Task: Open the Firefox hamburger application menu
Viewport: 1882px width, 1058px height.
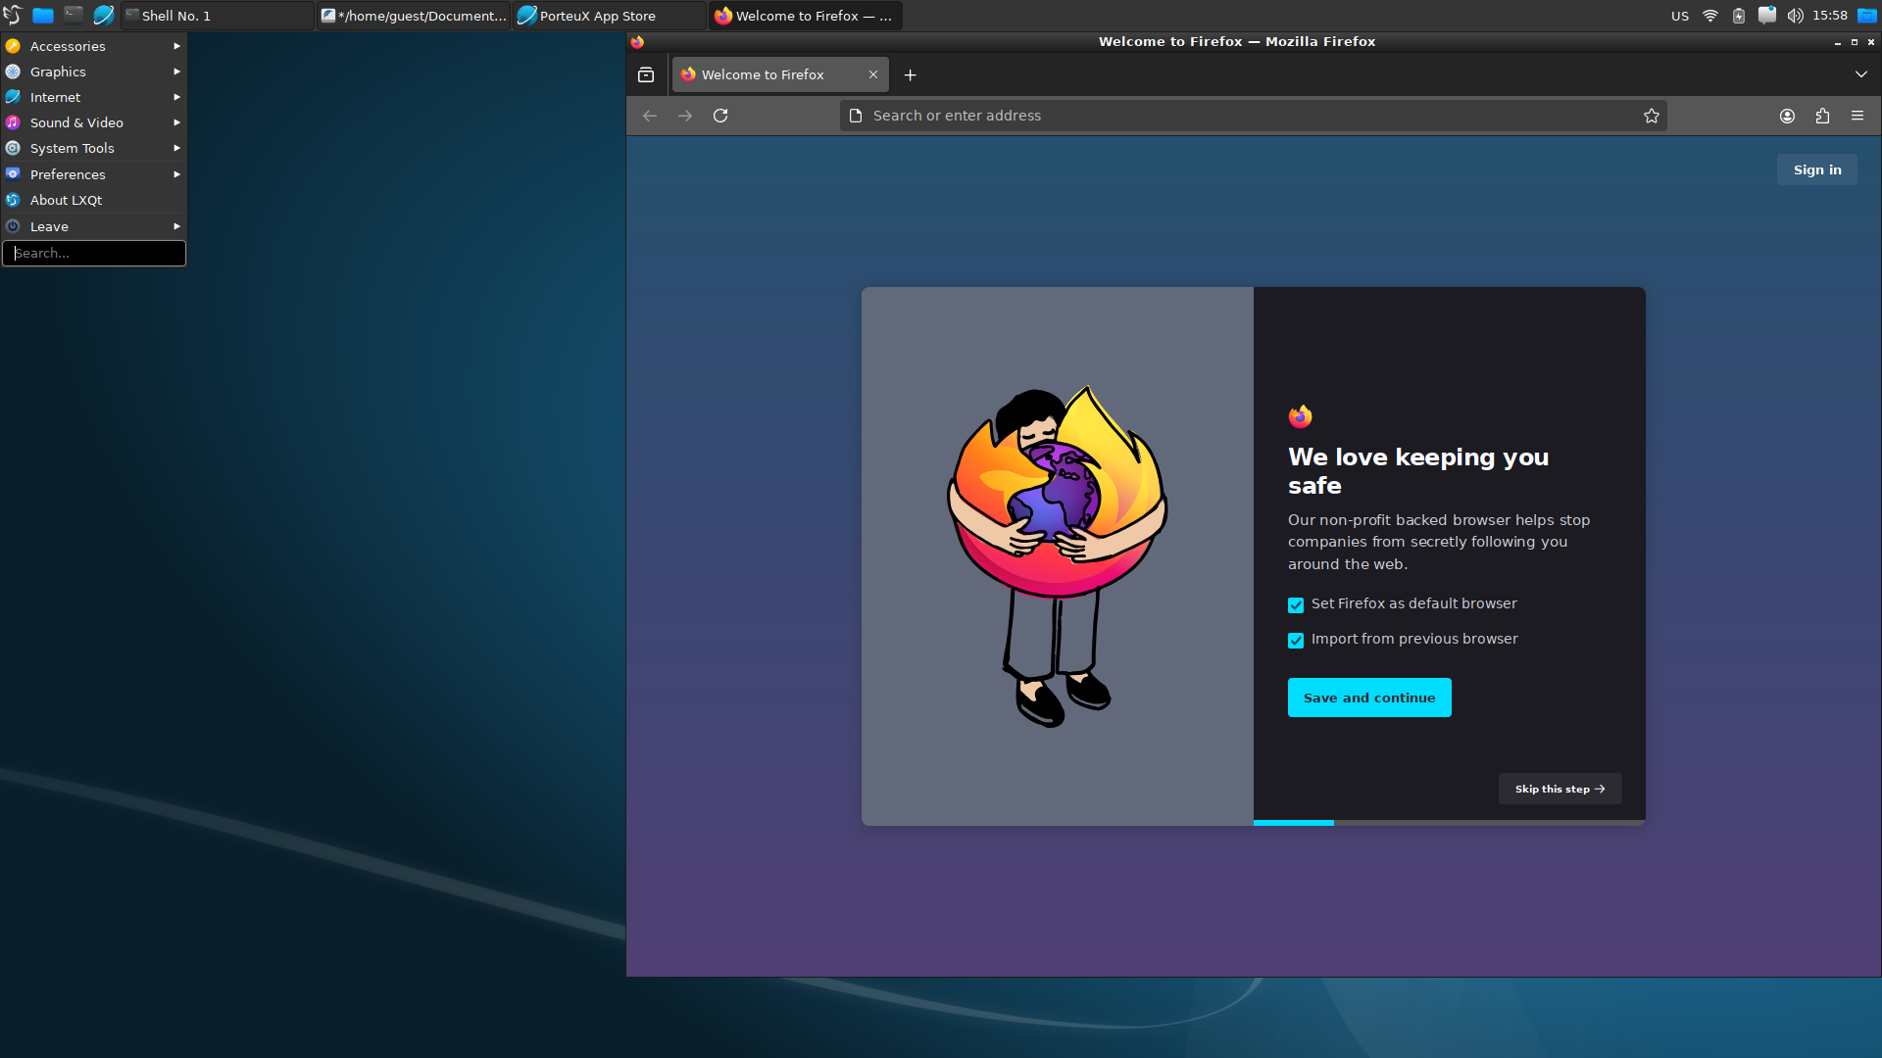Action: [1857, 116]
